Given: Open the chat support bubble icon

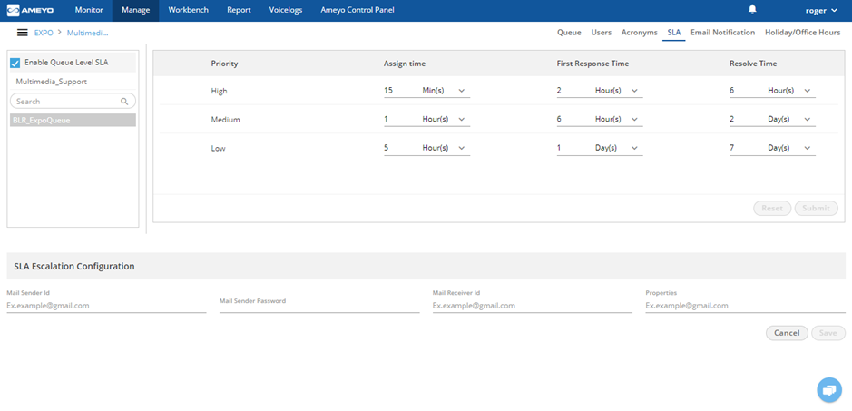Looking at the screenshot, I should click(828, 390).
